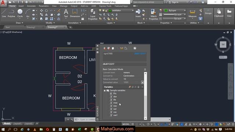Click QuickCalc input field showing 28.0713377
Image resolution: width=235 pixels, height=132 pixels.
pos(124,64)
